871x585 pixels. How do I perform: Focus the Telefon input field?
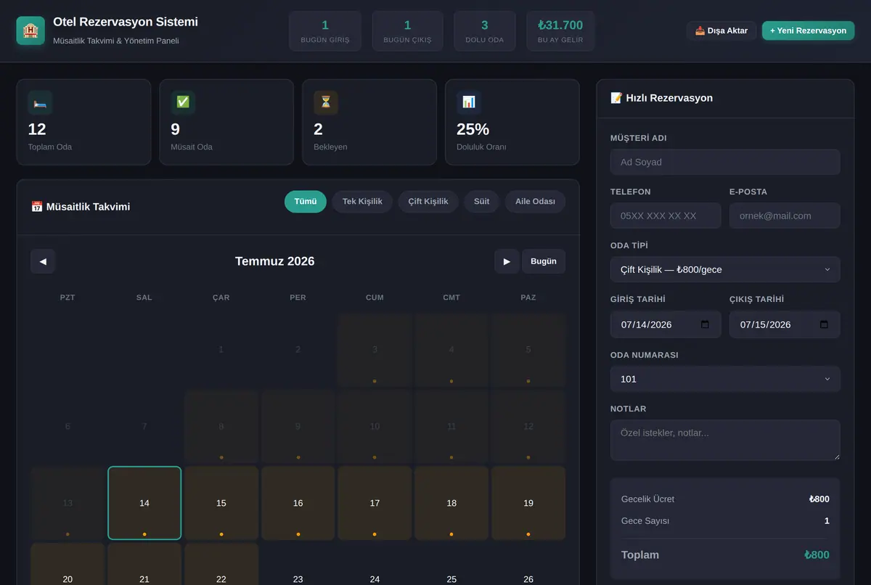(666, 216)
